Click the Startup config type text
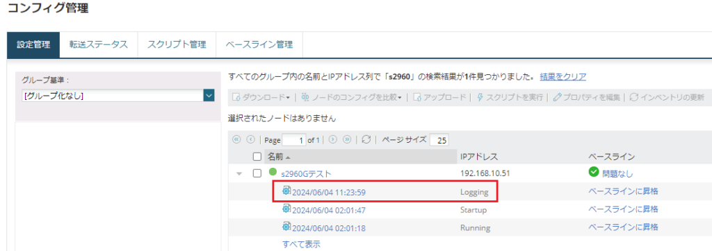 474,210
